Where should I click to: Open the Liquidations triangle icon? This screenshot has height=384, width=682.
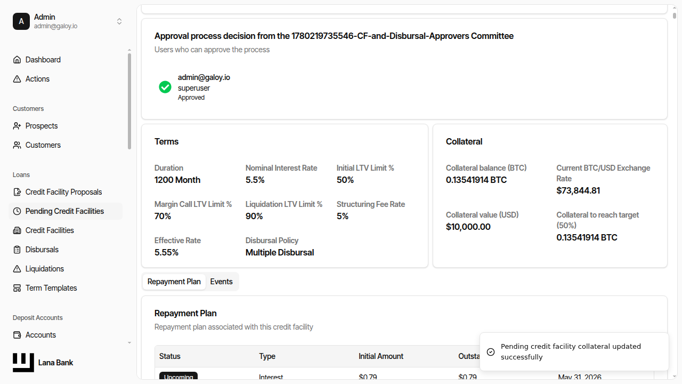pyautogui.click(x=17, y=269)
